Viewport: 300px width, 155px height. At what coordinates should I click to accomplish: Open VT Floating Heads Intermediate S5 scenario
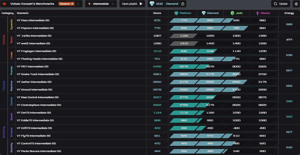click(x=39, y=59)
